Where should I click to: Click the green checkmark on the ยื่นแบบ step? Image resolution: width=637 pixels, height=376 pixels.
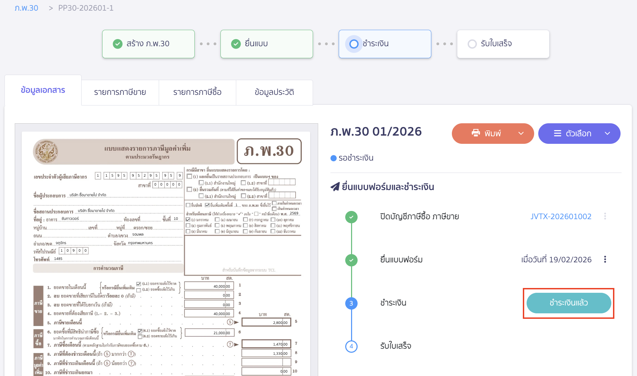pyautogui.click(x=236, y=44)
